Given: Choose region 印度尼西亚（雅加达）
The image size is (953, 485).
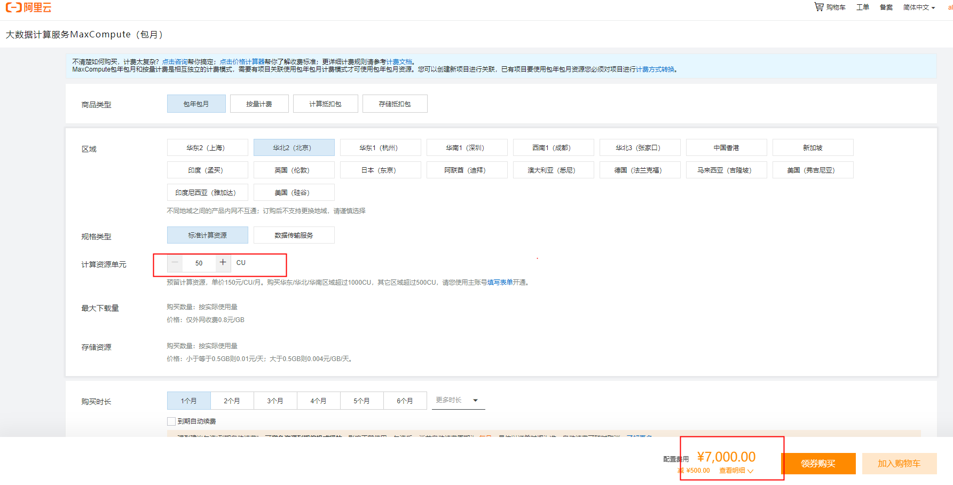Looking at the screenshot, I should point(208,192).
